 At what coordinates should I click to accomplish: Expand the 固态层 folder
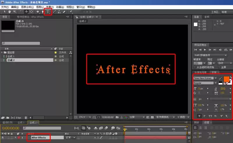2,53
